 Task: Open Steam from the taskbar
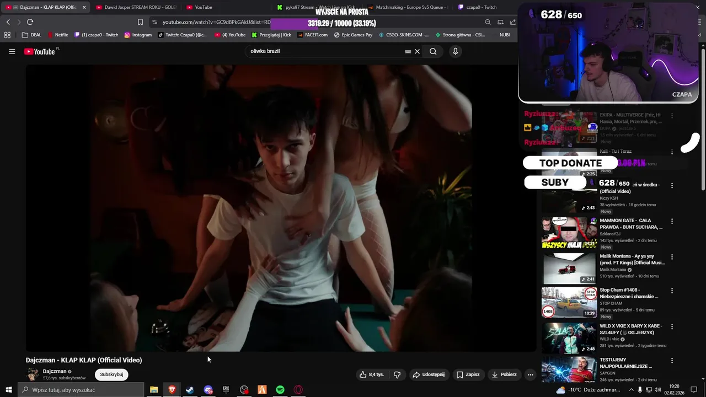pyautogui.click(x=189, y=390)
